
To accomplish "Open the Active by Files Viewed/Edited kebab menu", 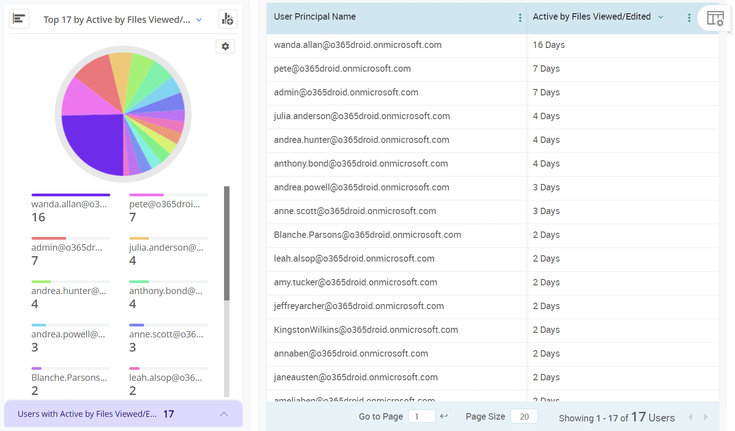I will point(689,17).
